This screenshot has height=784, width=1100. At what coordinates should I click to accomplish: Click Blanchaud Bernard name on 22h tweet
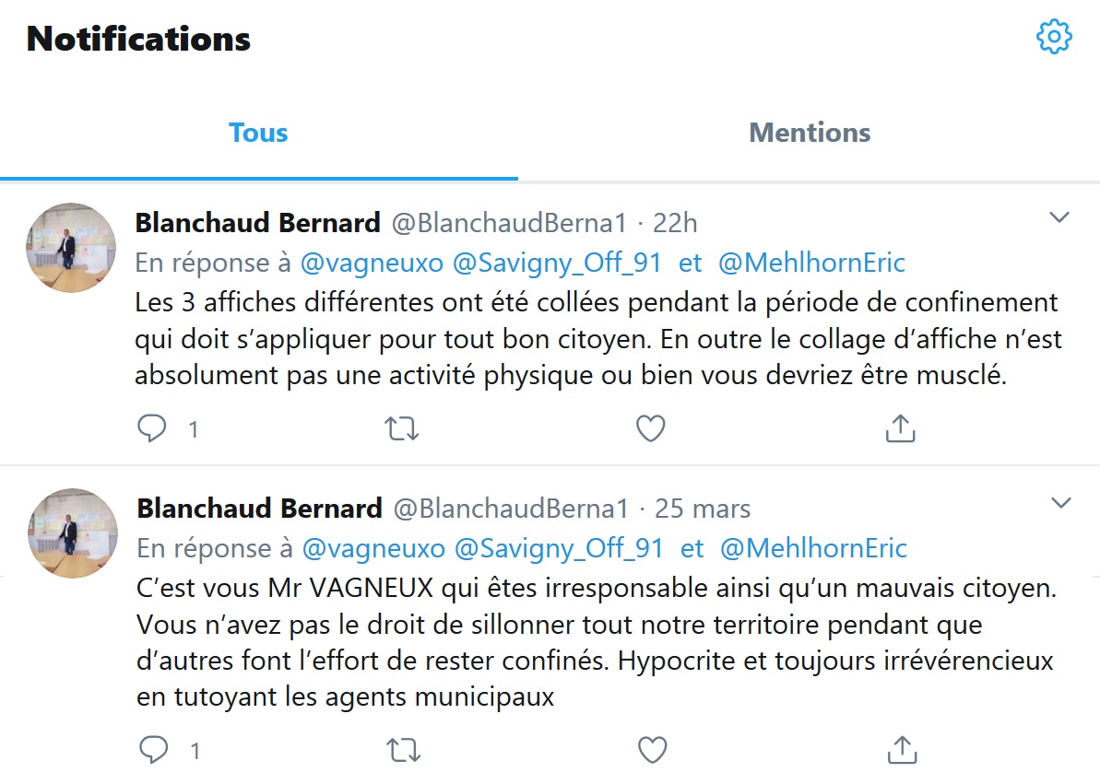[257, 223]
